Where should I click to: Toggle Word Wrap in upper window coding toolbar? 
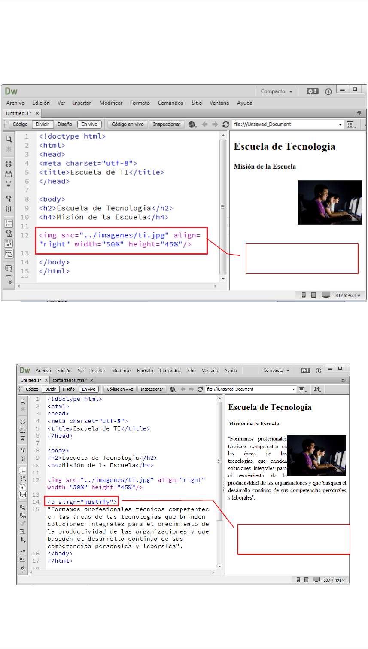8,243
